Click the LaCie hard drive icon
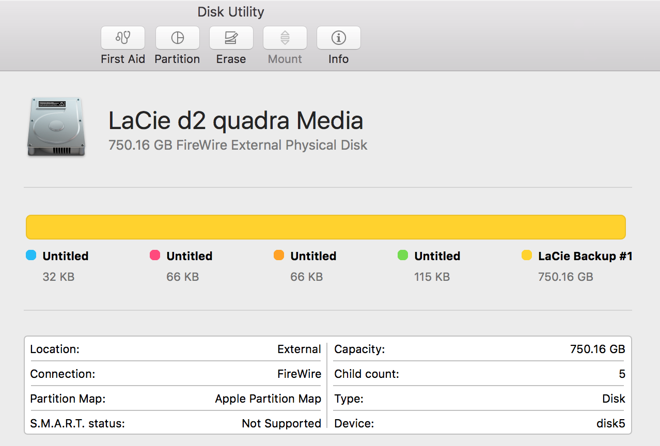 point(55,126)
